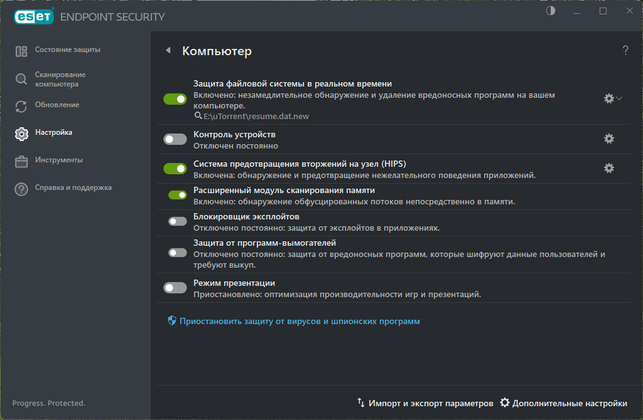Click the contrast theme icon in title bar

tap(551, 11)
